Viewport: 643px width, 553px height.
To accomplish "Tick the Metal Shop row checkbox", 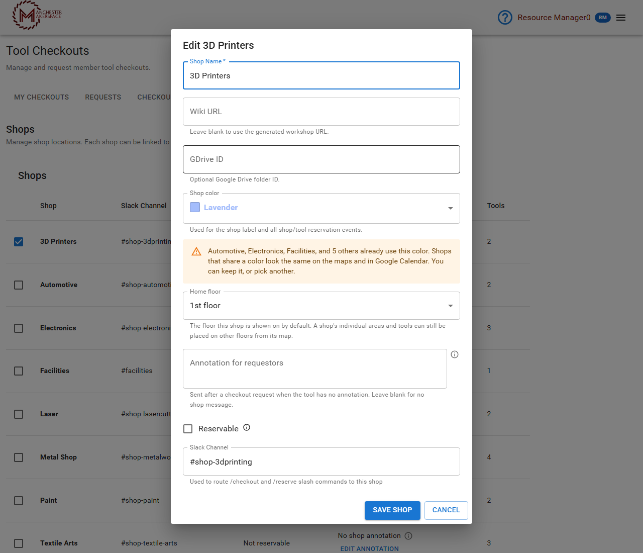I will [x=19, y=457].
